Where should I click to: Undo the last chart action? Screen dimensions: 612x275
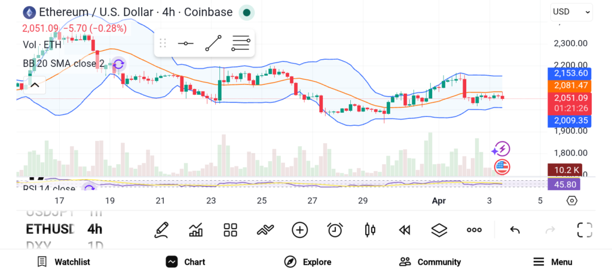pos(515,230)
